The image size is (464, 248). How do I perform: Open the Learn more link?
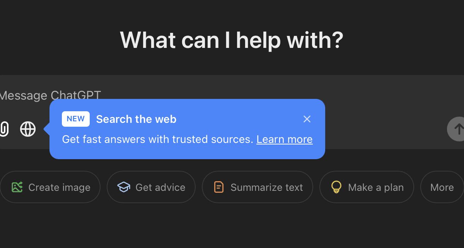tap(284, 139)
